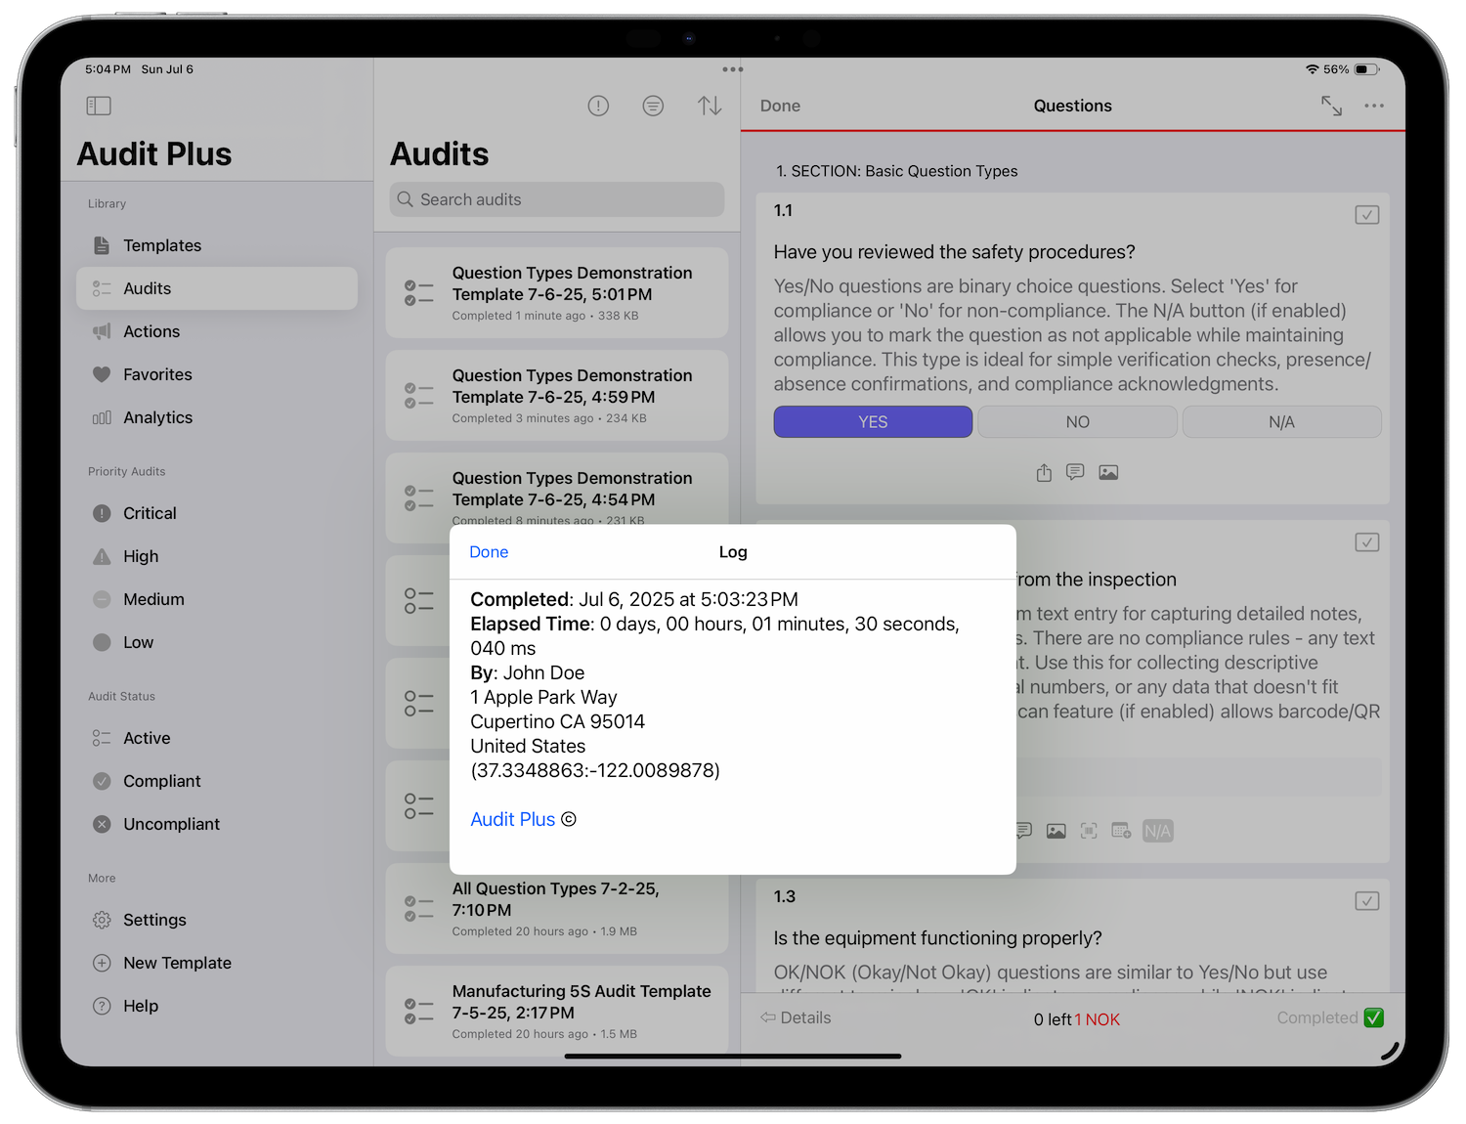The height and width of the screenshot is (1124, 1466).
Task: Tap the share icon under question 1.1
Action: click(x=1044, y=473)
